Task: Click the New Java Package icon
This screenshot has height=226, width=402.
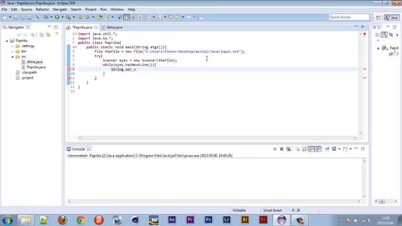Action: [x=80, y=17]
